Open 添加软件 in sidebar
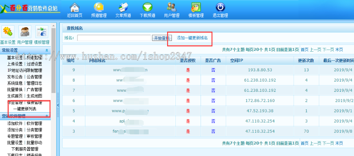 [x=15, y=123]
